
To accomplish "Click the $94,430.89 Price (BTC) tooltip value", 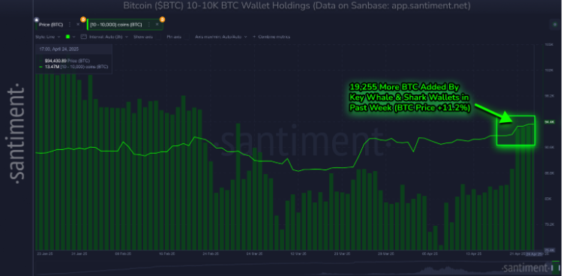I will (x=67, y=61).
